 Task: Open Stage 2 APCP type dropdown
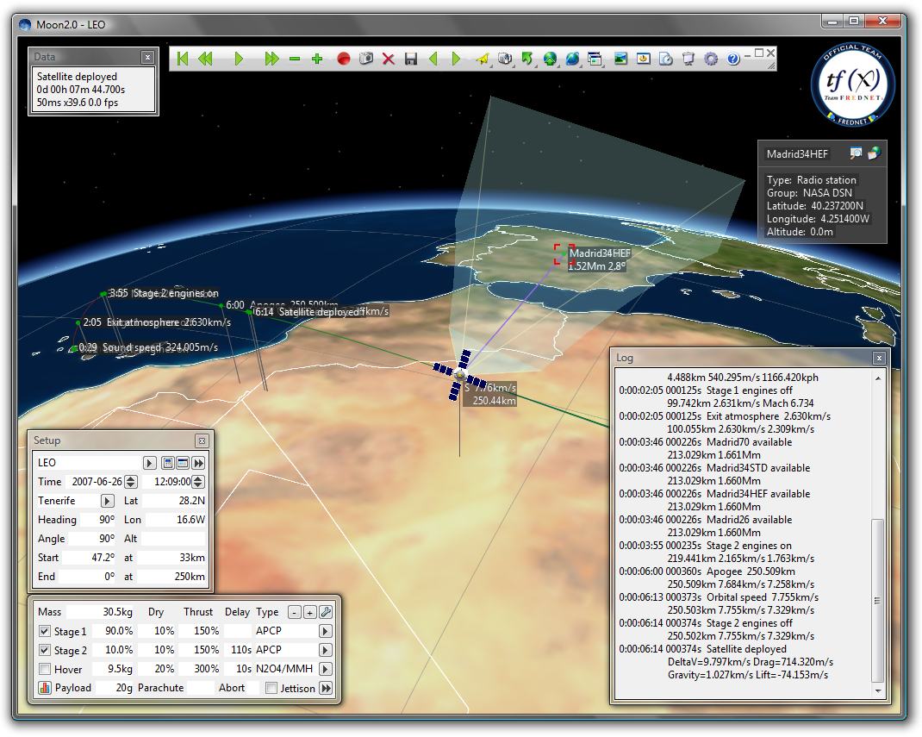(x=325, y=650)
